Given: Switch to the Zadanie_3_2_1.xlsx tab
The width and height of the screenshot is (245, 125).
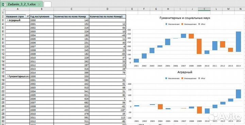Looking at the screenshot, I should coord(21,4).
